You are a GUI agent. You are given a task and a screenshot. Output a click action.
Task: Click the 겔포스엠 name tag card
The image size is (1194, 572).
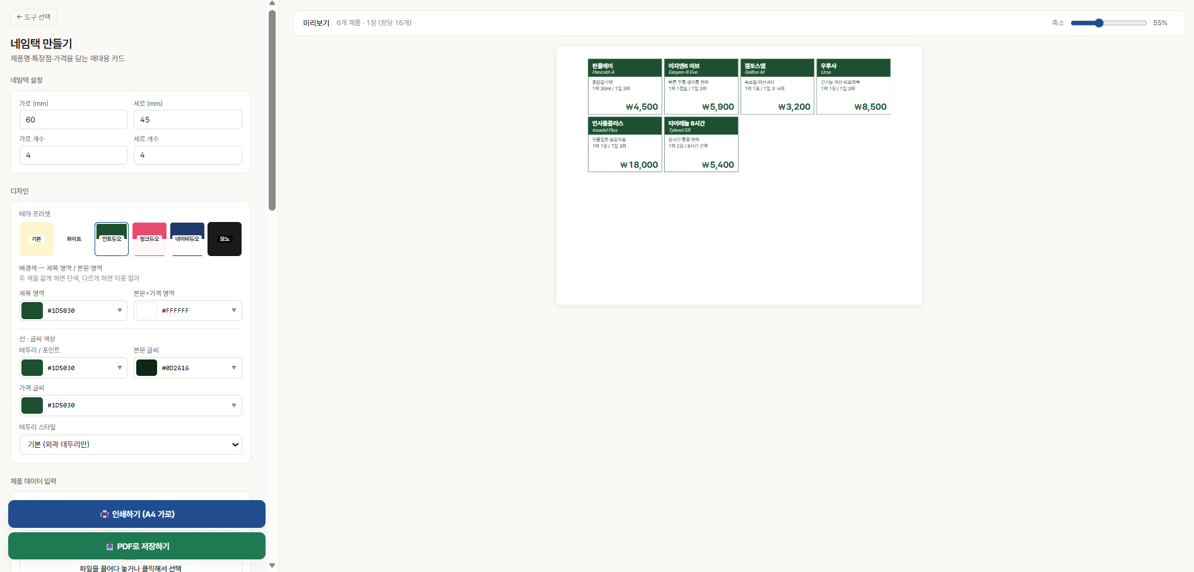pos(778,86)
